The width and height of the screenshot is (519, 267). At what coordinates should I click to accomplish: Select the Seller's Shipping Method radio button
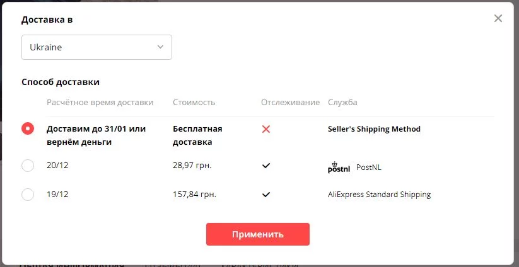point(28,128)
